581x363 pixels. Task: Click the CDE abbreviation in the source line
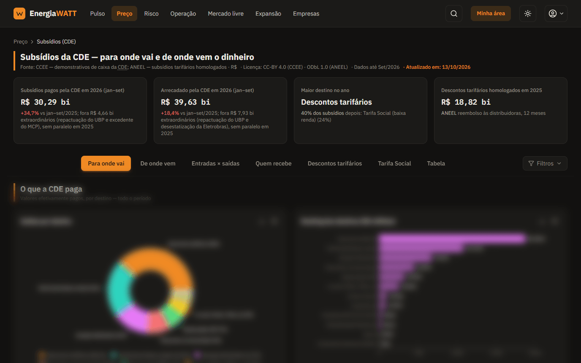122,67
